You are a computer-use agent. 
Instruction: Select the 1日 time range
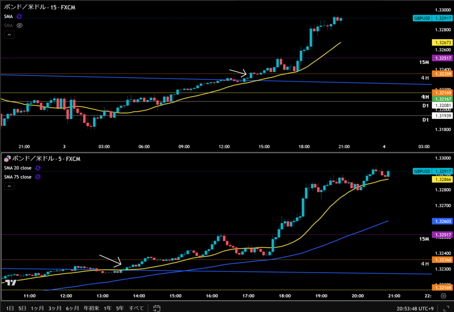[10, 308]
